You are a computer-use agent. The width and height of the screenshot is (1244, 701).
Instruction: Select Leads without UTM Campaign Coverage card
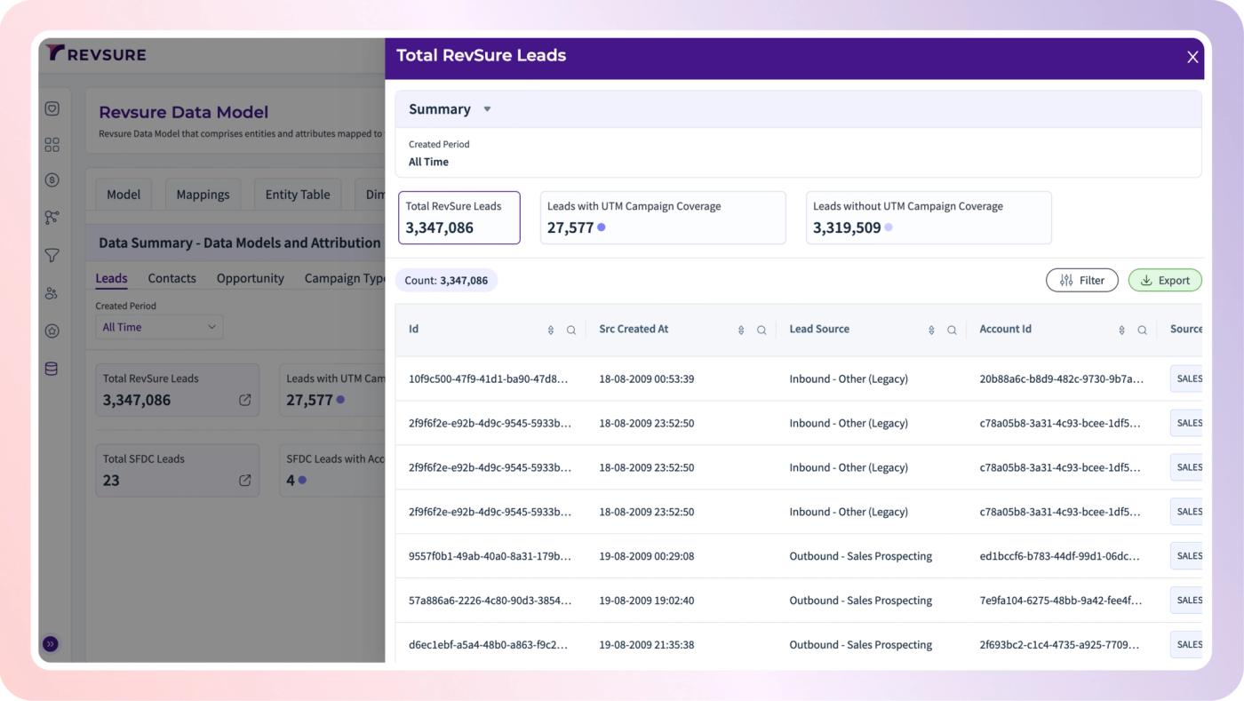pos(929,218)
